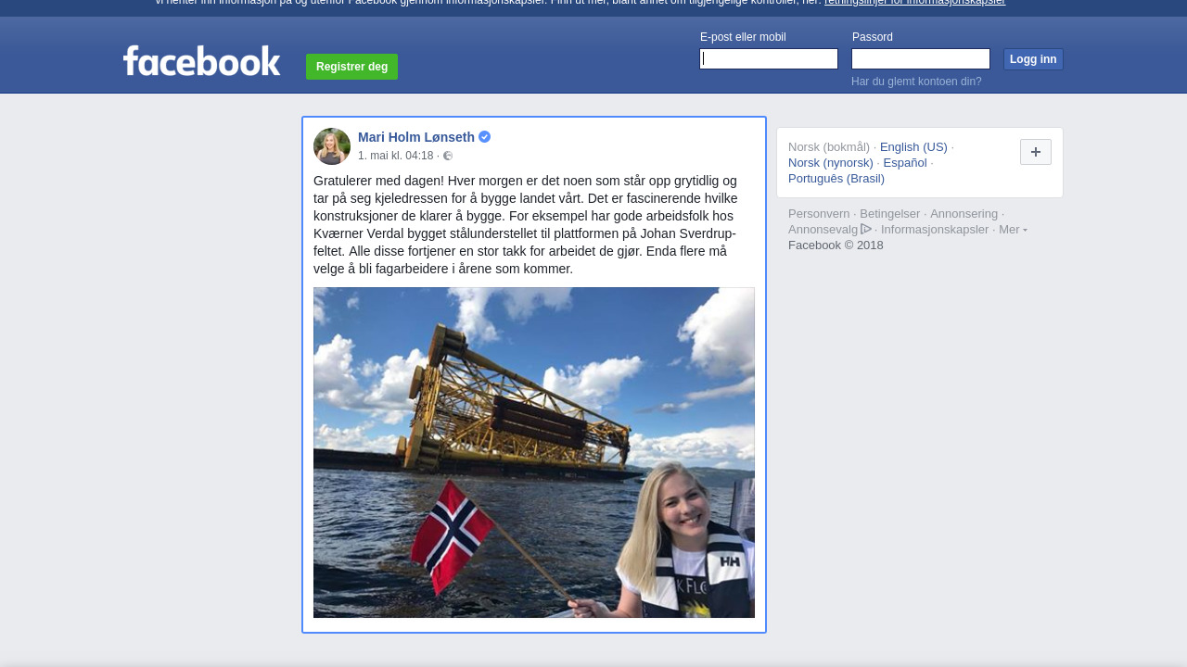Viewport: 1187px width, 667px height.
Task: Select Español language option
Action: coord(905,163)
